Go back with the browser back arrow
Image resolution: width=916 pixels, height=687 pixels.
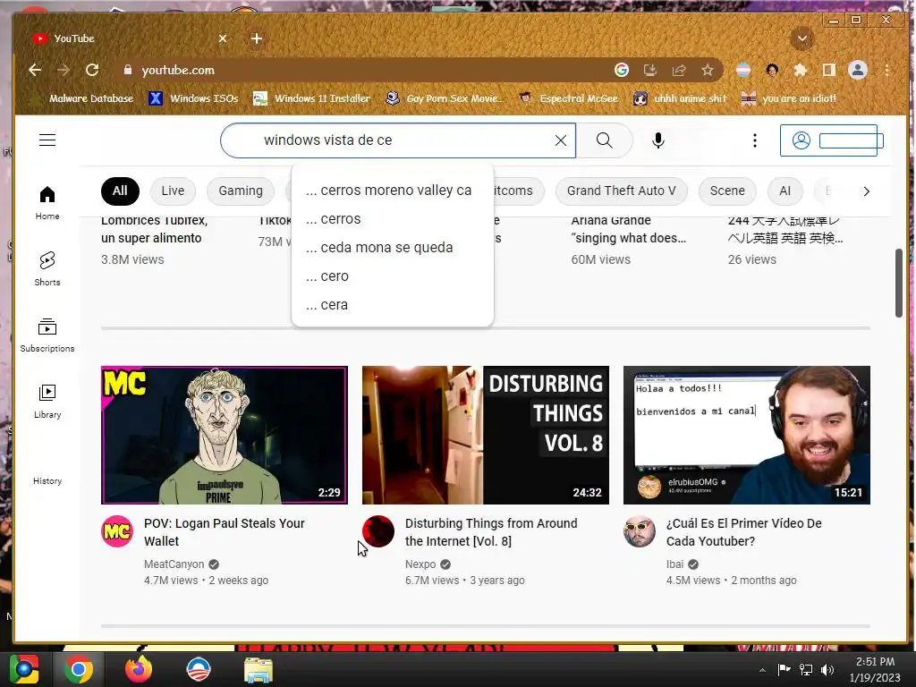[35, 70]
